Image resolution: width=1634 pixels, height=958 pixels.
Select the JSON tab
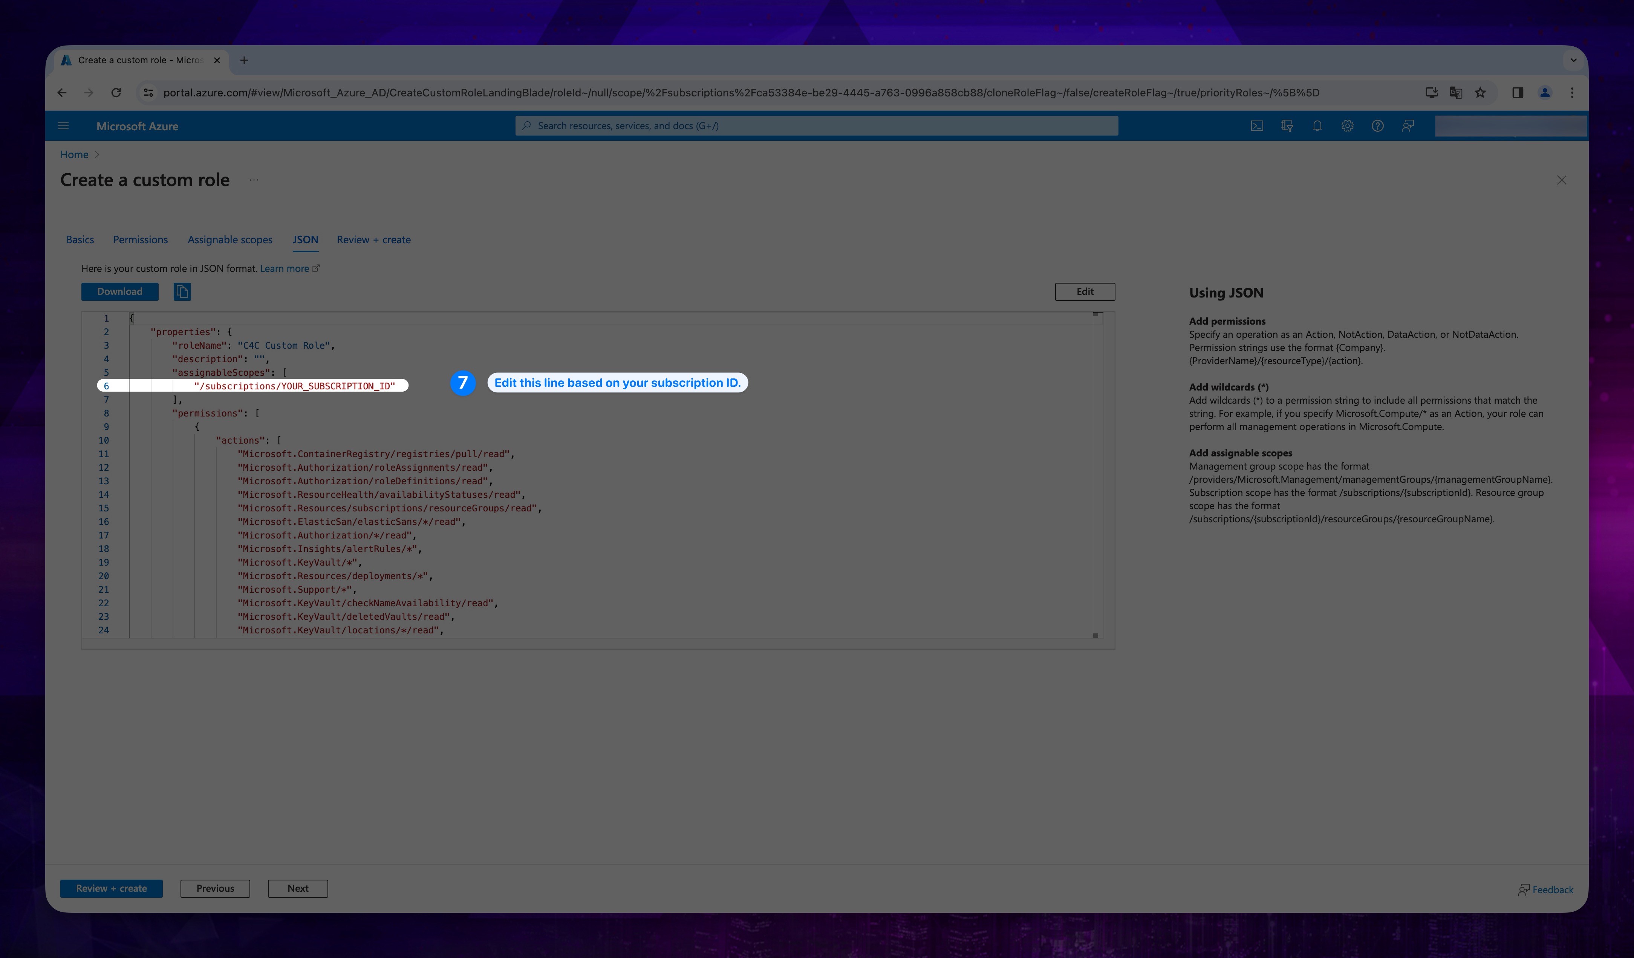pos(304,239)
